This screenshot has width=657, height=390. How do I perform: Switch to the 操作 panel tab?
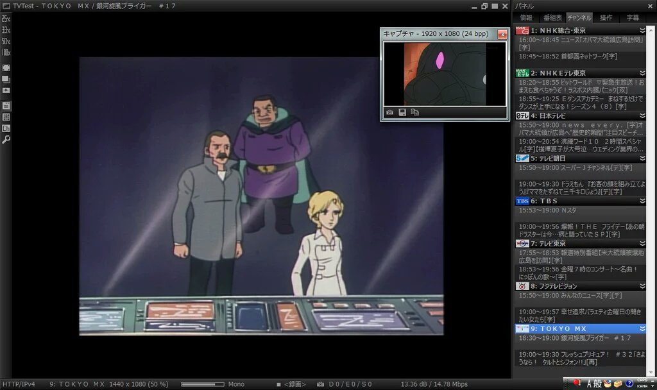(x=606, y=17)
